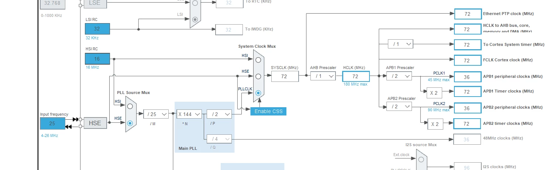The width and height of the screenshot is (547, 170).
Task: Click the SYSCLK 72 value field
Action: (285, 76)
